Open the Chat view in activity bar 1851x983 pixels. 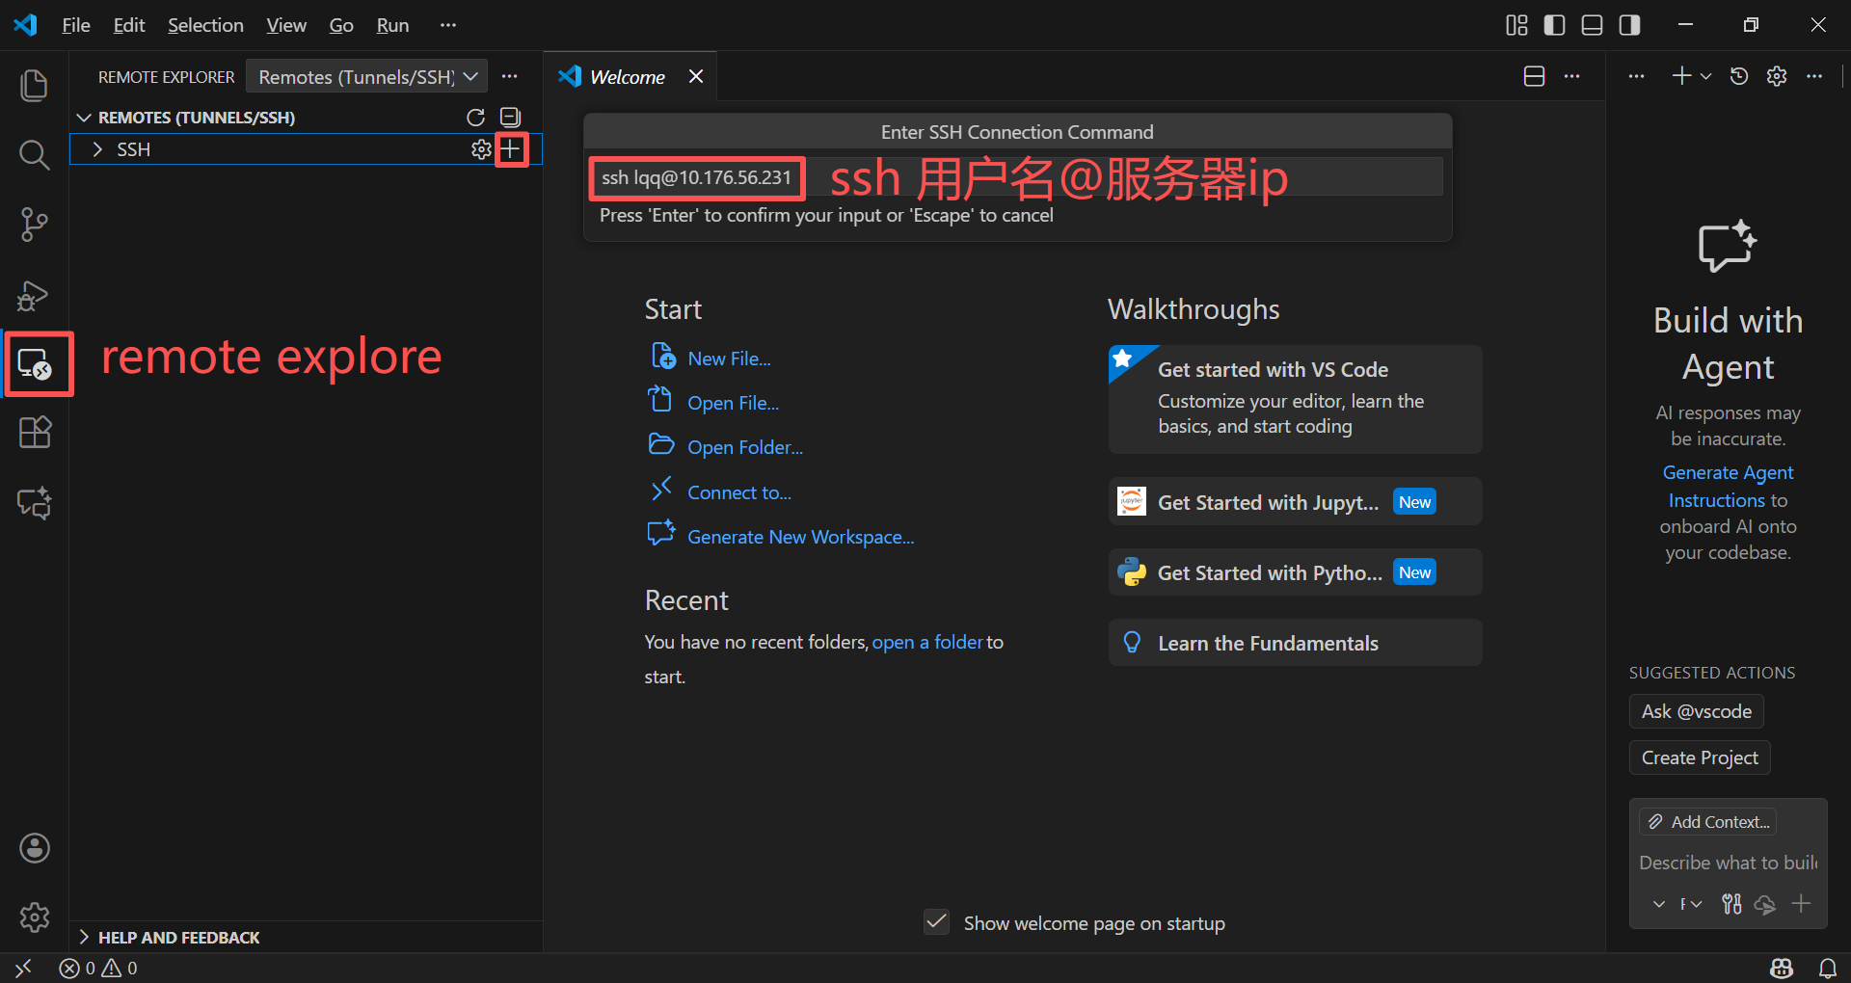coord(35,502)
